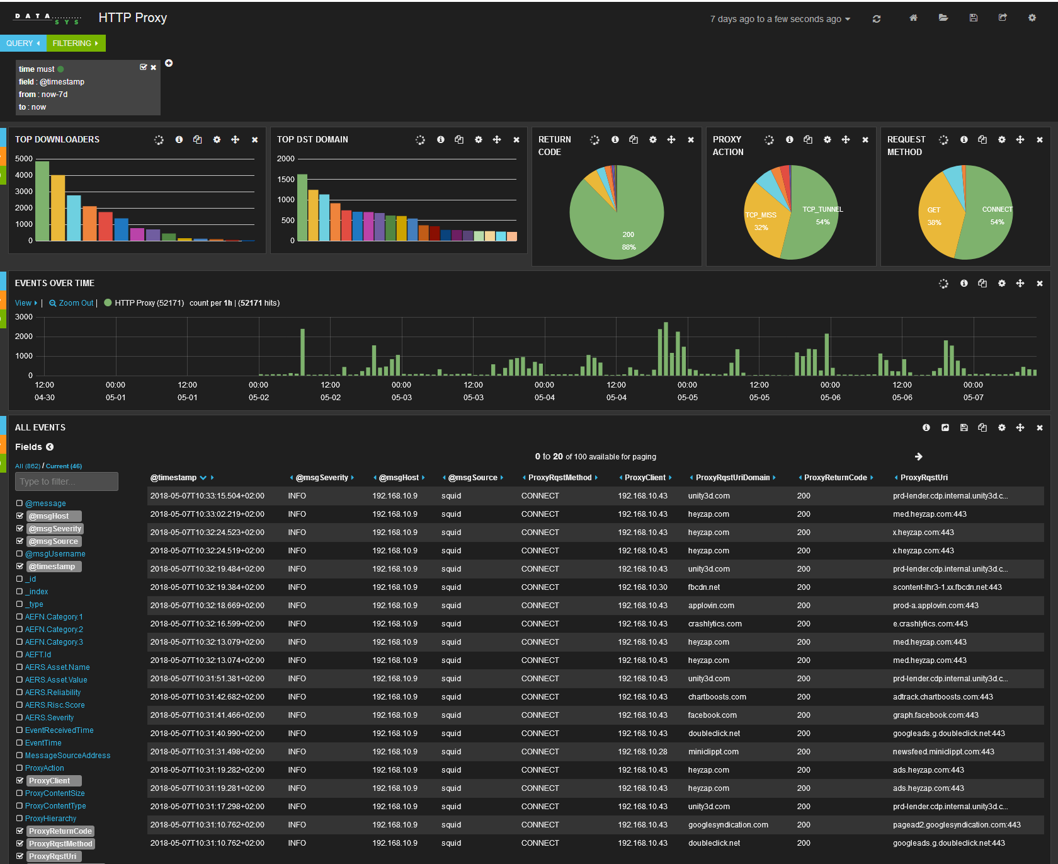
Task: Open the EventReceivedTime field link
Action: pyautogui.click(x=59, y=730)
